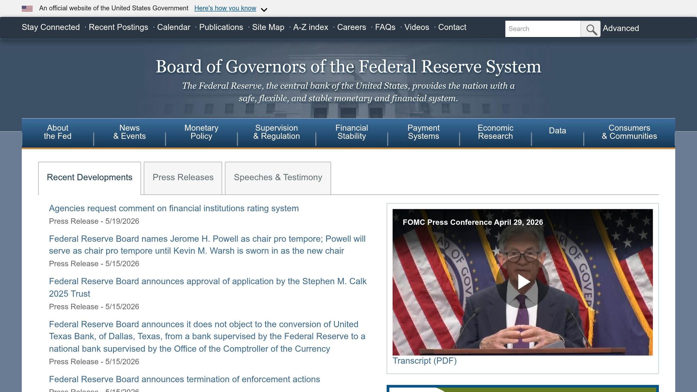Viewport: 697px width, 392px height.
Task: Play the FOMC Press Conference video
Action: tap(522, 282)
